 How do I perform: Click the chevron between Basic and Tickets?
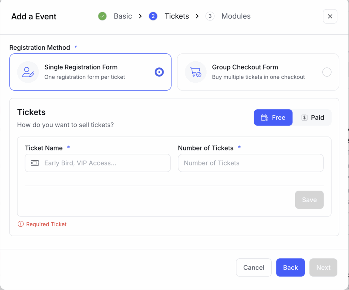point(140,16)
